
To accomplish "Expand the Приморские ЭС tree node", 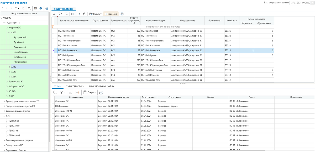I will coord(7,82).
